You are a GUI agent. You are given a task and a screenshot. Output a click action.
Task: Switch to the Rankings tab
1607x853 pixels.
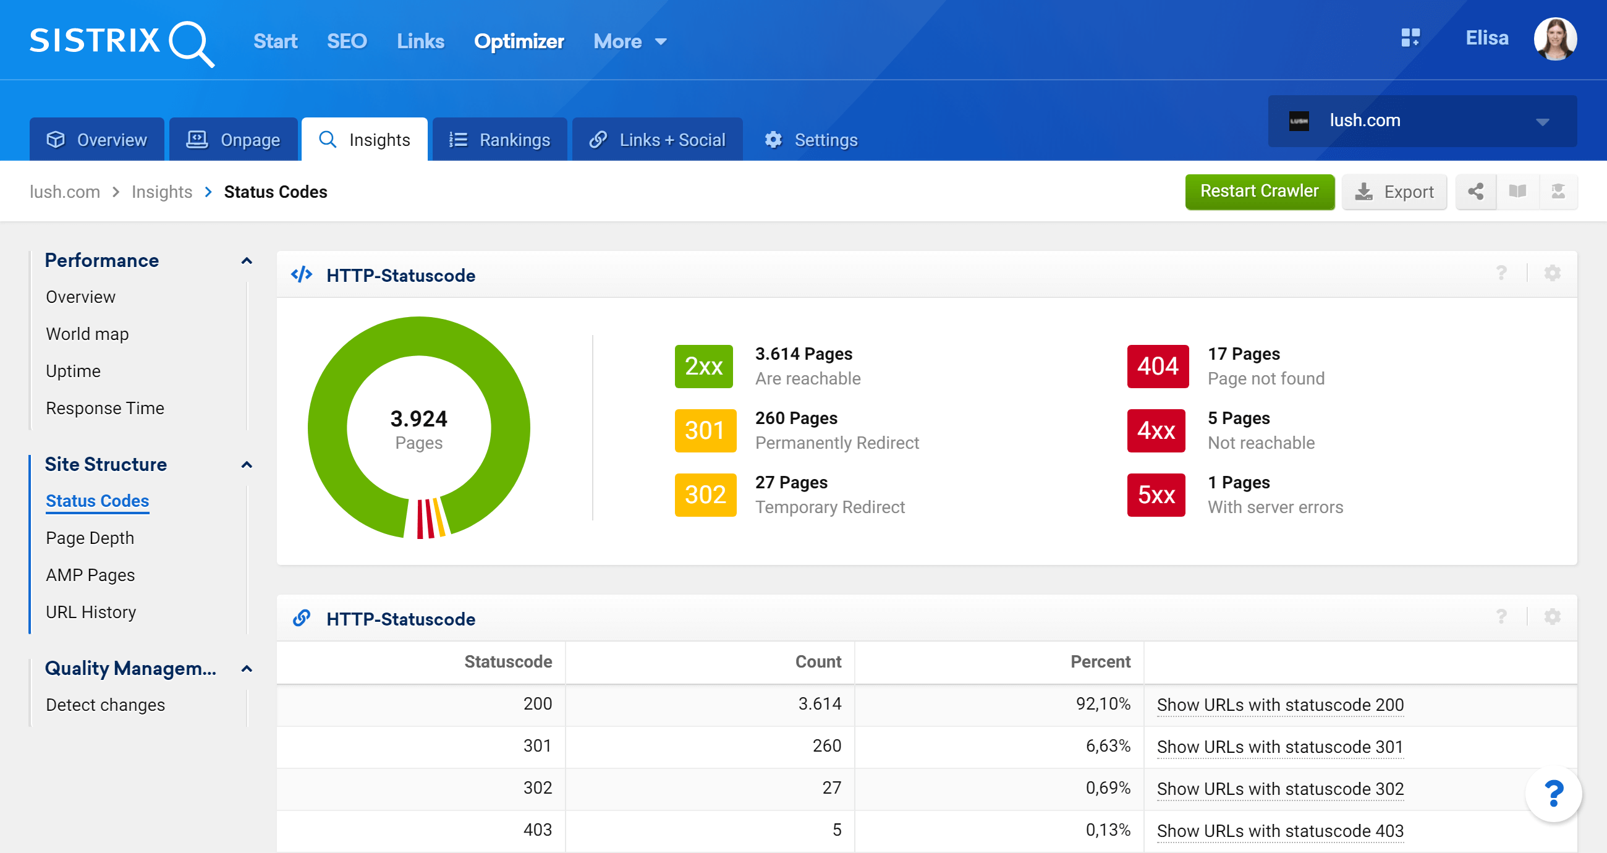499,140
